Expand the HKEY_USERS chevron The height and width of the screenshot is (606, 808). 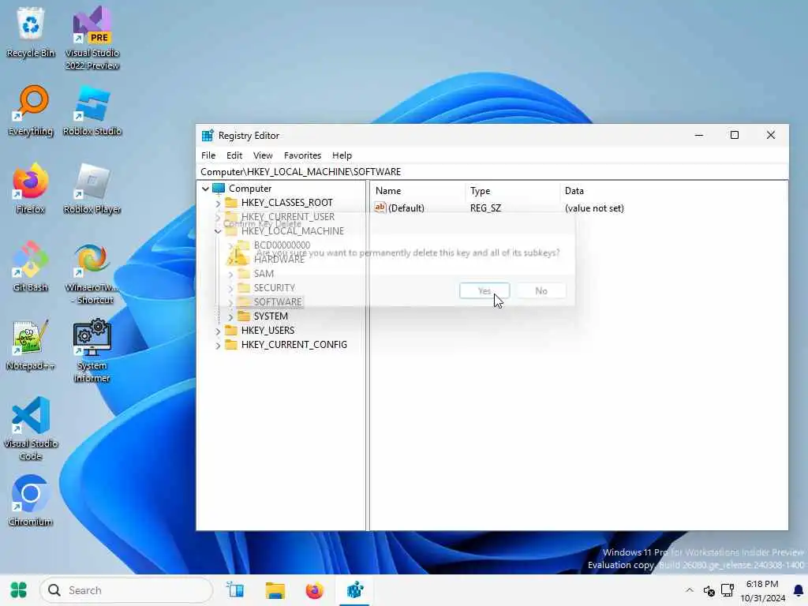pyautogui.click(x=218, y=331)
